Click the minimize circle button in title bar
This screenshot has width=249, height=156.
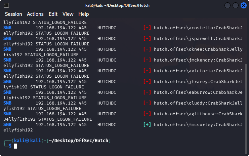pos(227,5)
